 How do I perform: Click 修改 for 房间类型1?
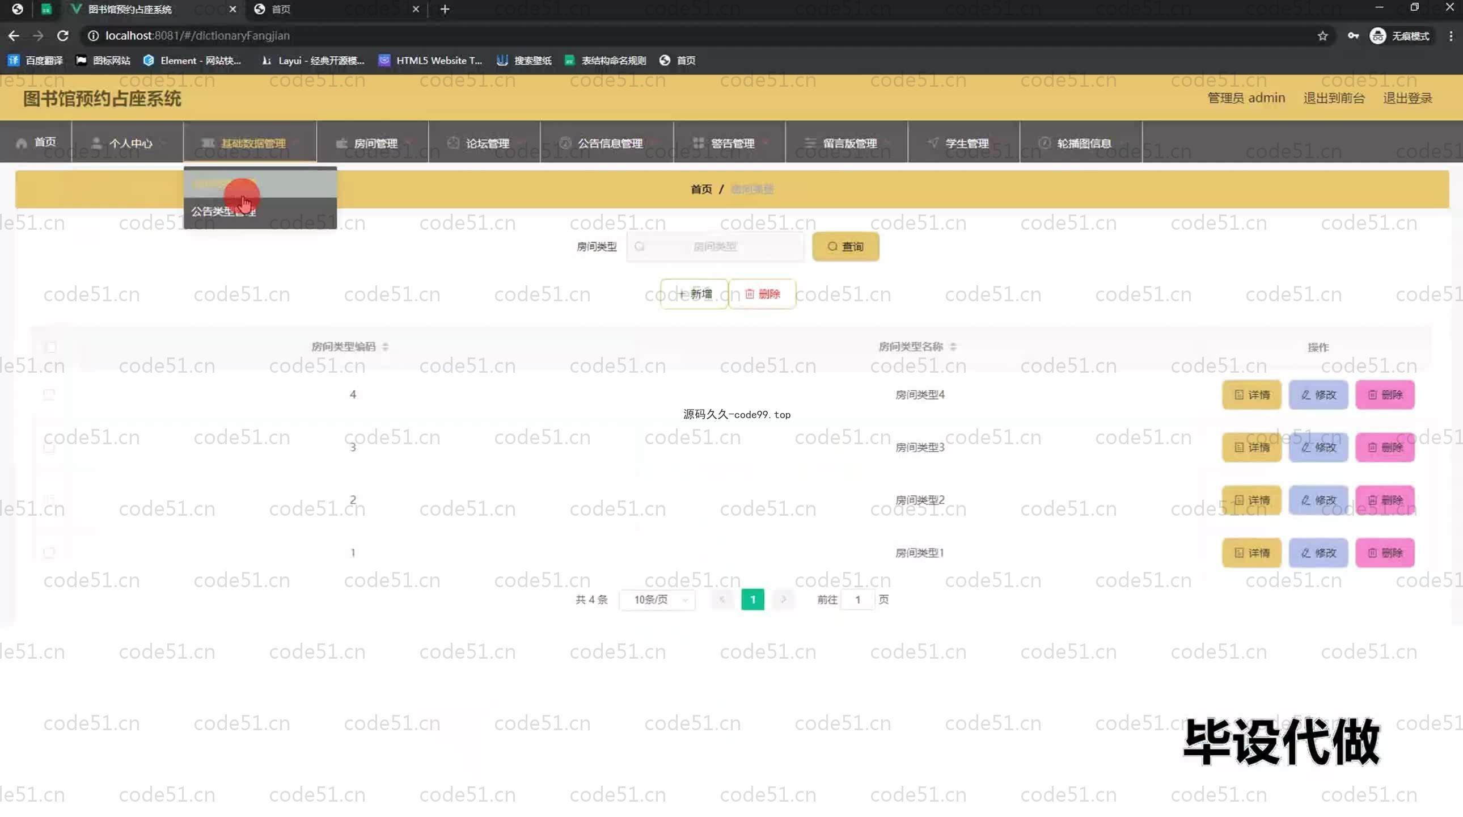click(1318, 553)
